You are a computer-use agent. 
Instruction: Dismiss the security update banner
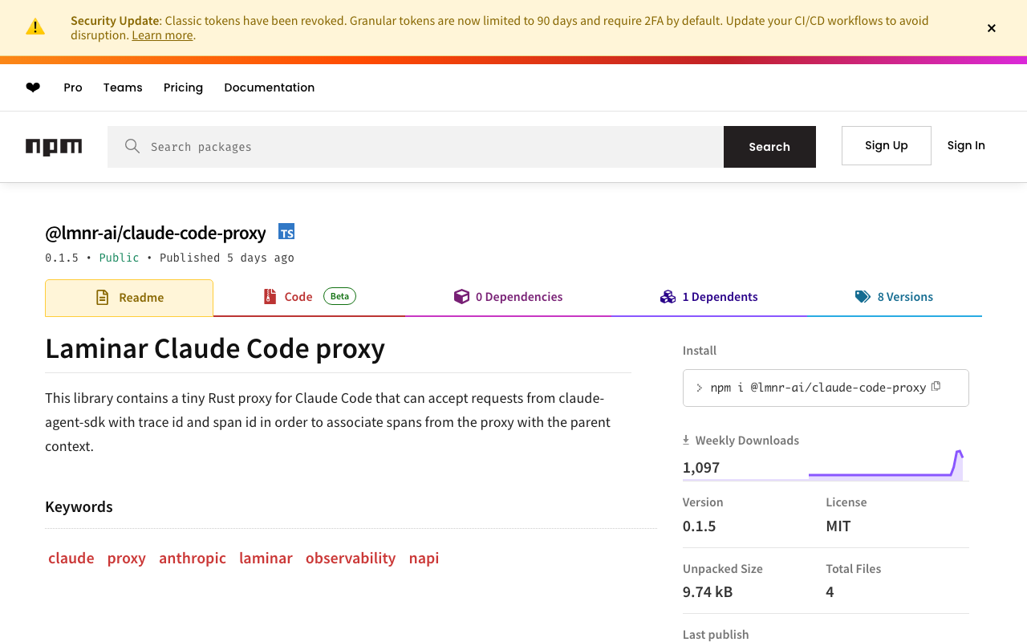click(x=992, y=28)
